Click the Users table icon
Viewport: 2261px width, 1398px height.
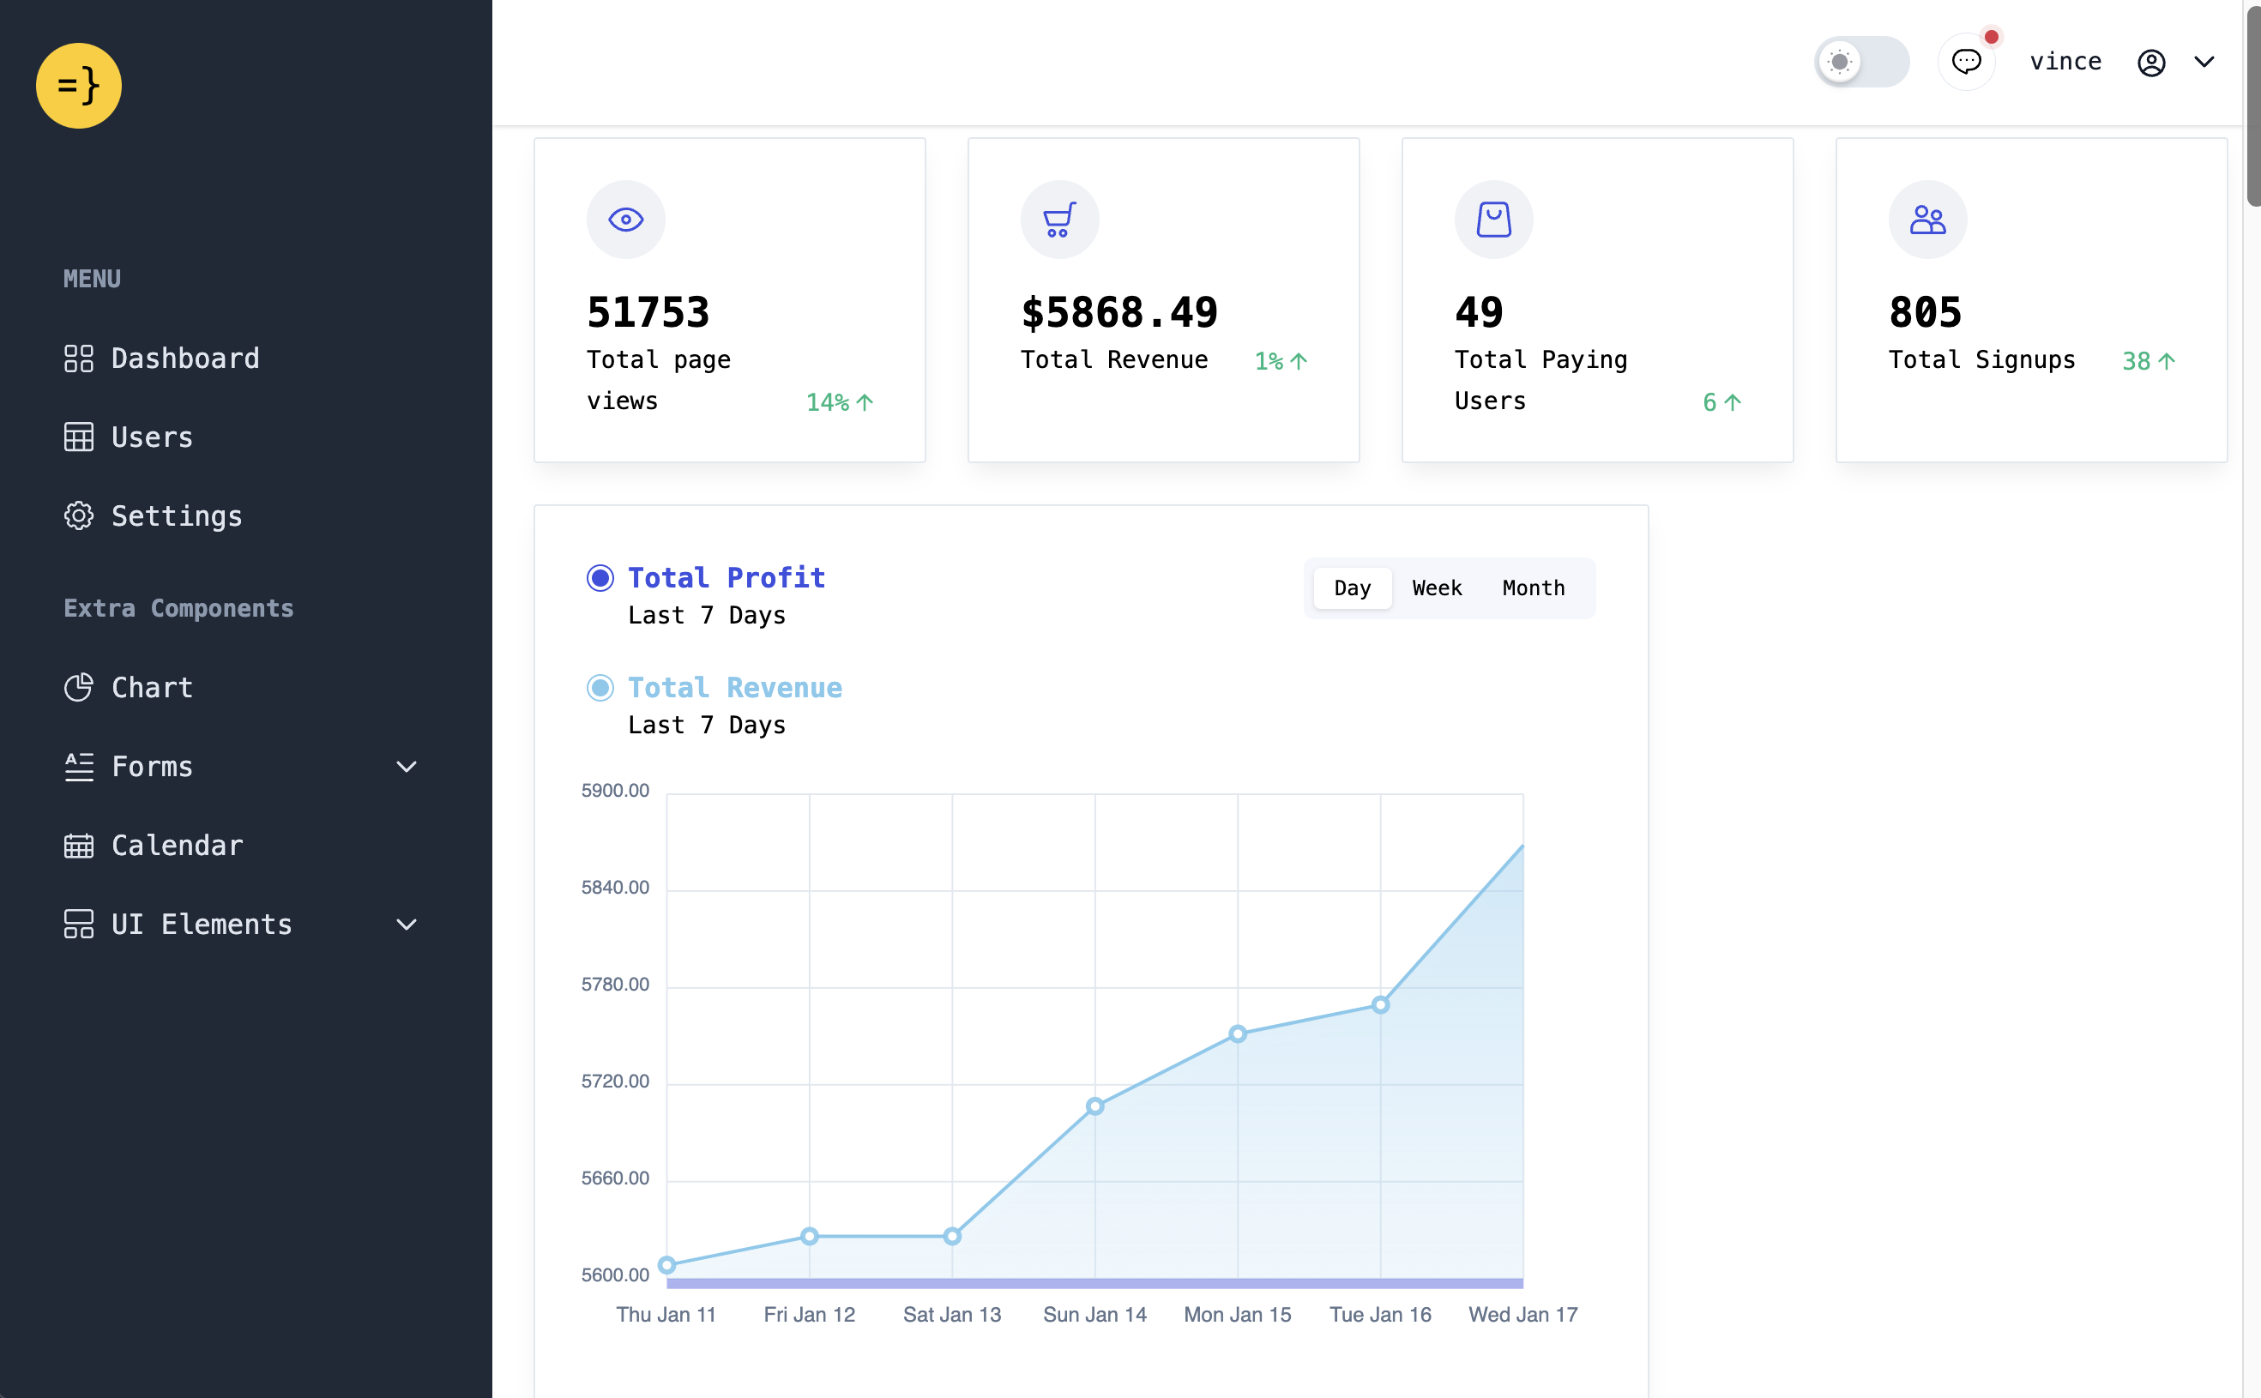79,437
